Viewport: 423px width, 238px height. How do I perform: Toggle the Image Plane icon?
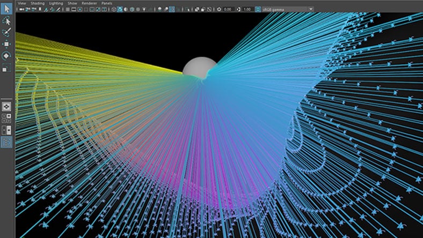(x=46, y=10)
